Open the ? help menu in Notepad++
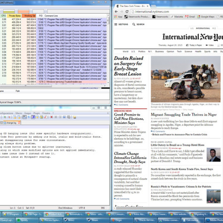The image size is (223, 223). click(53, 113)
